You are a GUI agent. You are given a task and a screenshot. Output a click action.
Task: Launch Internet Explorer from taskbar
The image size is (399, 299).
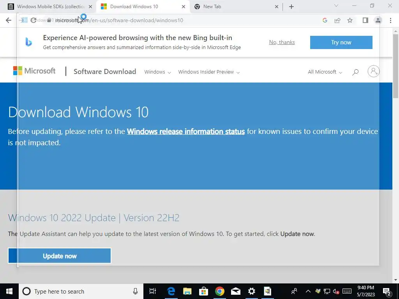point(171,291)
